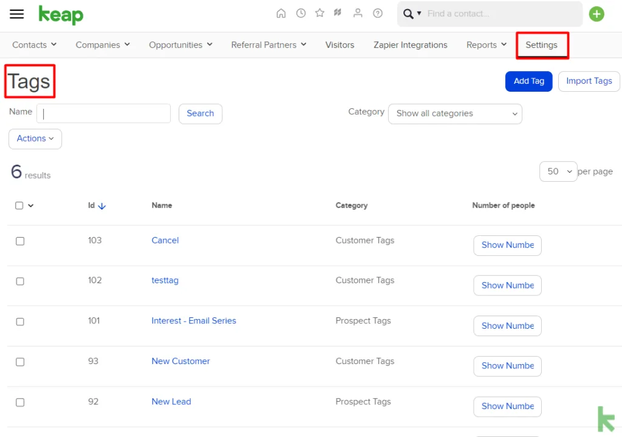Image resolution: width=622 pixels, height=437 pixels.
Task: Click the Find a contact search field
Action: pos(503,14)
